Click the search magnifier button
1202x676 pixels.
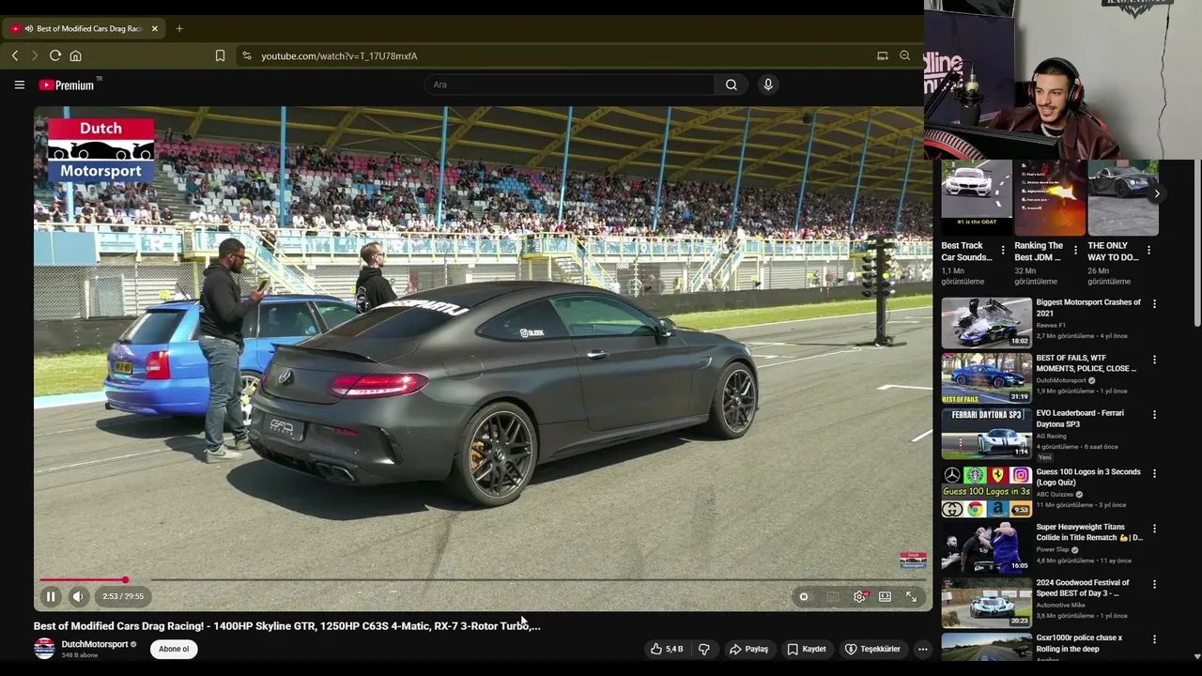[x=732, y=84]
